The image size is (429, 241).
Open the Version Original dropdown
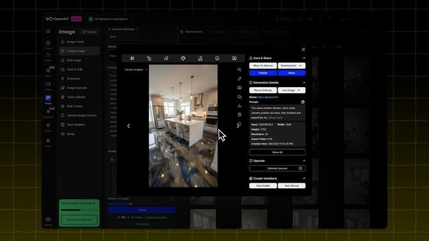pyautogui.click(x=136, y=70)
